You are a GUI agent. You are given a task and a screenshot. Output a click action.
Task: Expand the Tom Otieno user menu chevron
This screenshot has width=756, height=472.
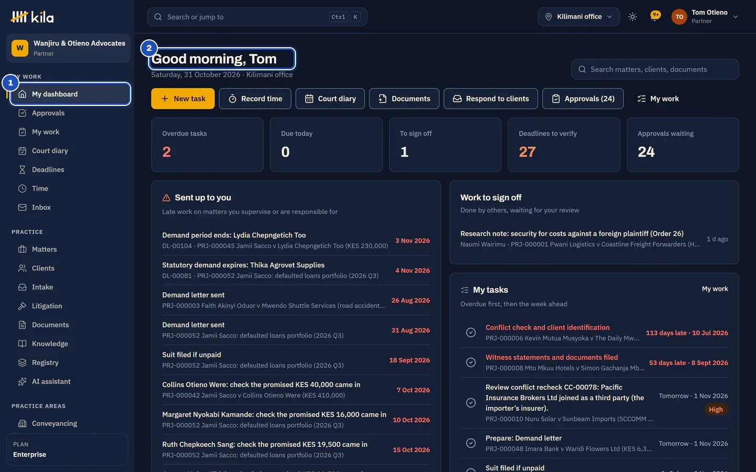point(736,17)
